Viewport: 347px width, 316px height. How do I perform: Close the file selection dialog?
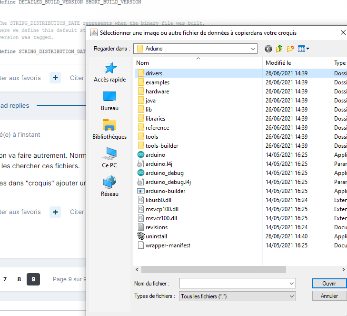[x=343, y=32]
